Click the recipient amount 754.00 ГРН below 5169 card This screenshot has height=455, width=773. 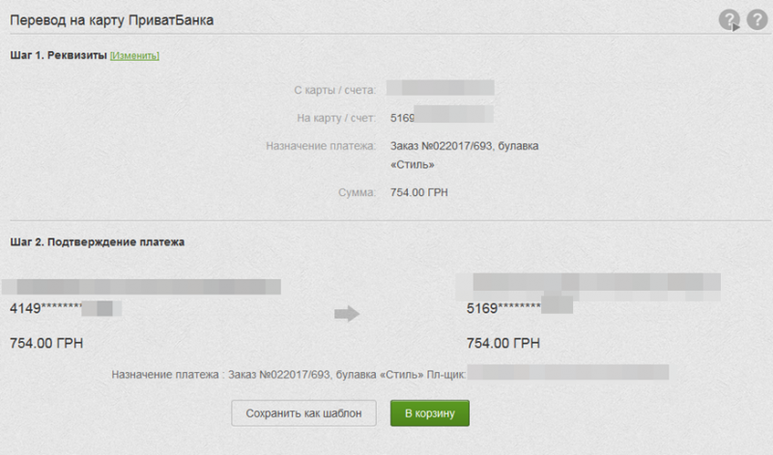(502, 343)
